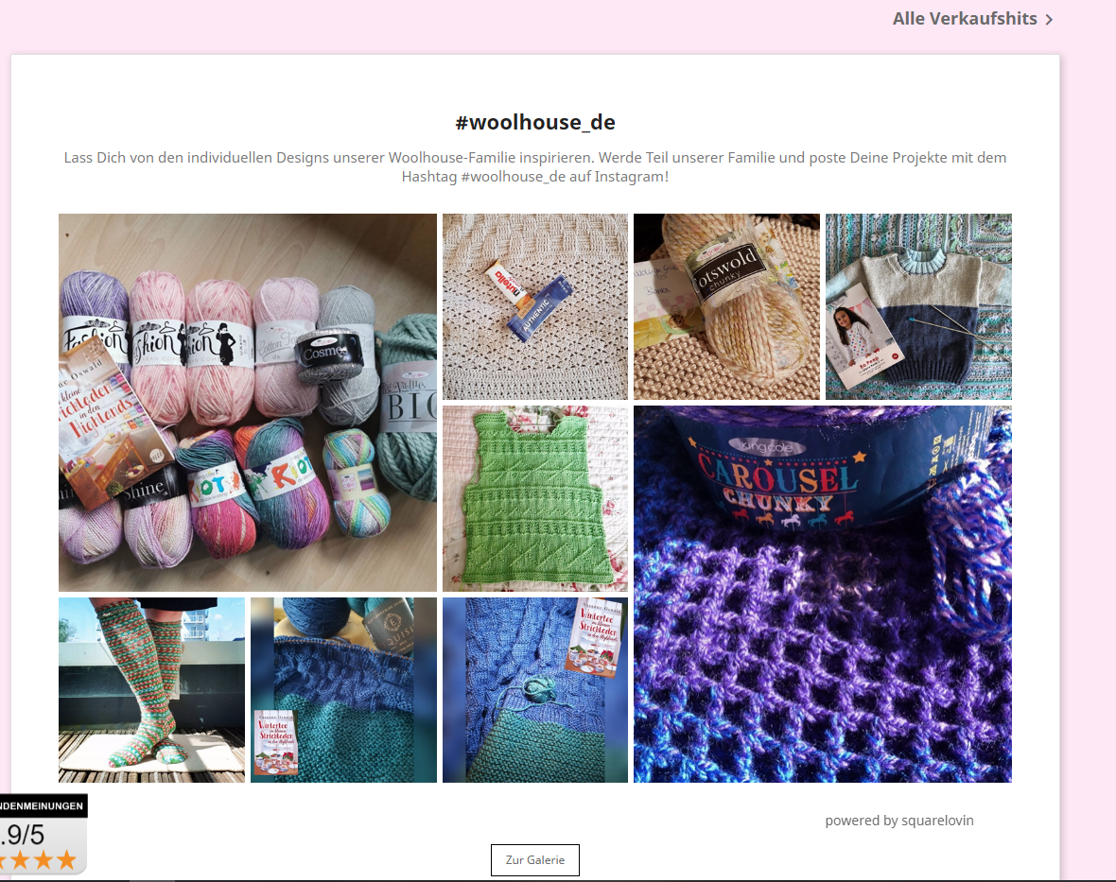
Task: Click the rightmost orange star in badge
Action: pos(67,860)
